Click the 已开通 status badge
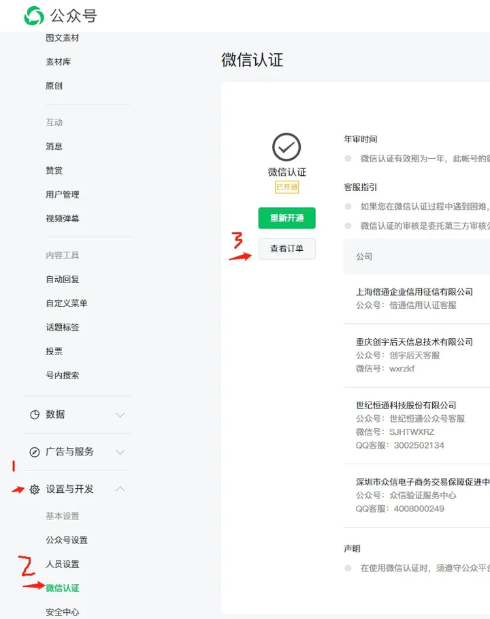 (x=287, y=187)
